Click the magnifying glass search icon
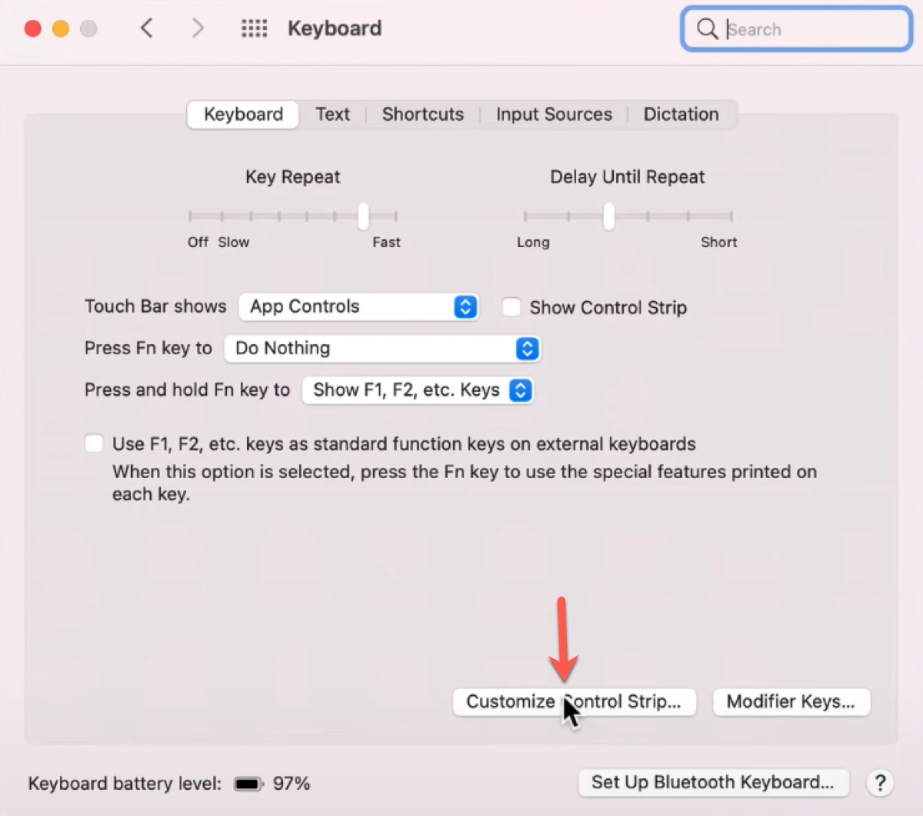923x816 pixels. (707, 29)
